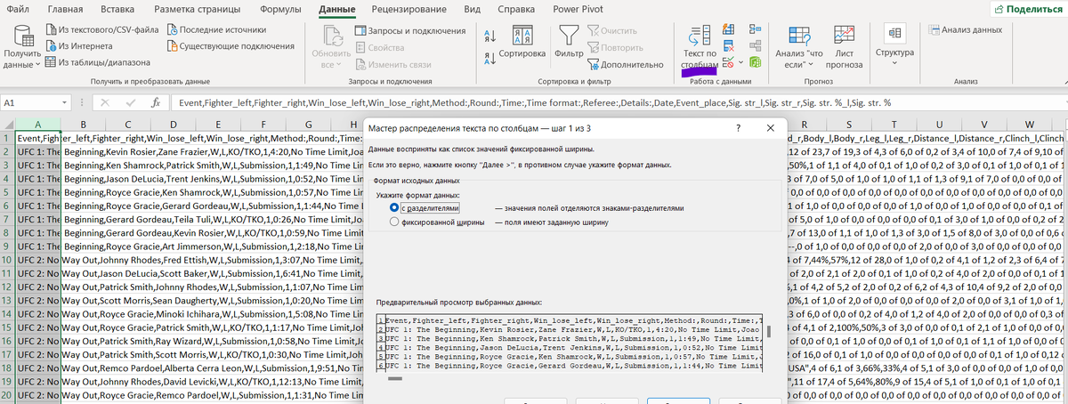This screenshot has width=1068, height=404.
Task: Open custom Sort dialog
Action: pyautogui.click(x=522, y=43)
